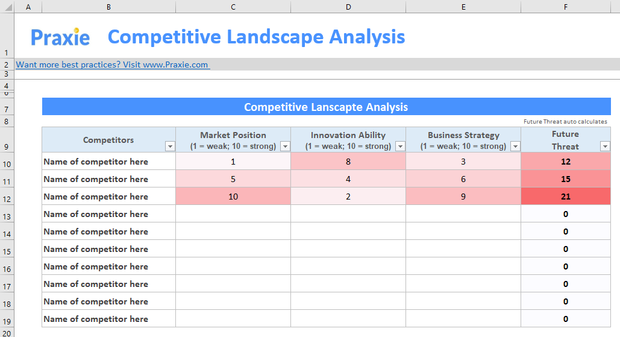Select Business Strategy cell with value 6
This screenshot has height=337, width=620.
pos(463,179)
